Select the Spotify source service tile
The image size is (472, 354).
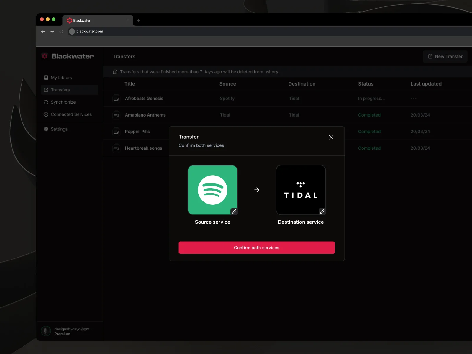click(212, 190)
